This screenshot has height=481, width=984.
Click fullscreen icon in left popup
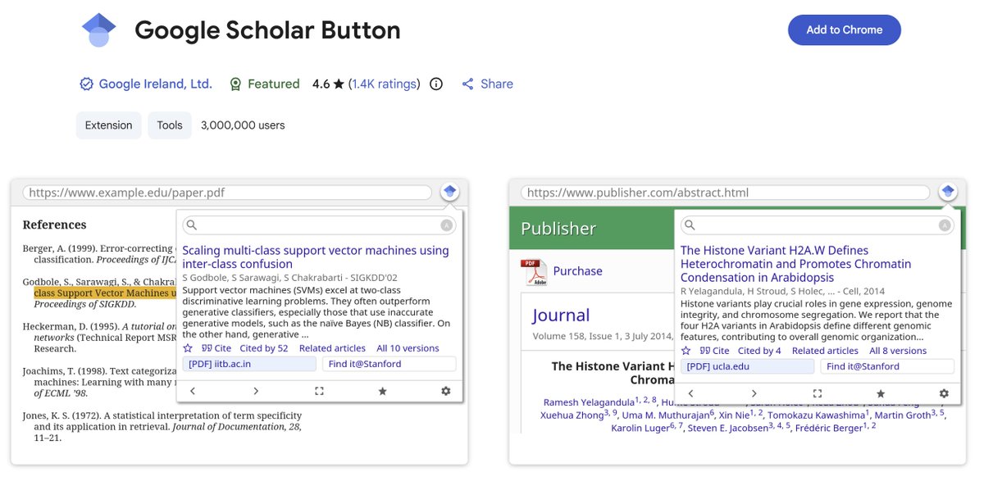pyautogui.click(x=319, y=392)
